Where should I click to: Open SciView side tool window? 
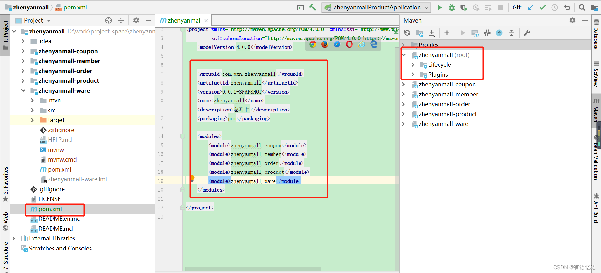click(x=596, y=74)
